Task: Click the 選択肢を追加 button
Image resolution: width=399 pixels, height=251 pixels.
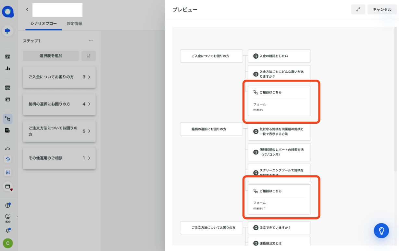Action: click(x=51, y=56)
